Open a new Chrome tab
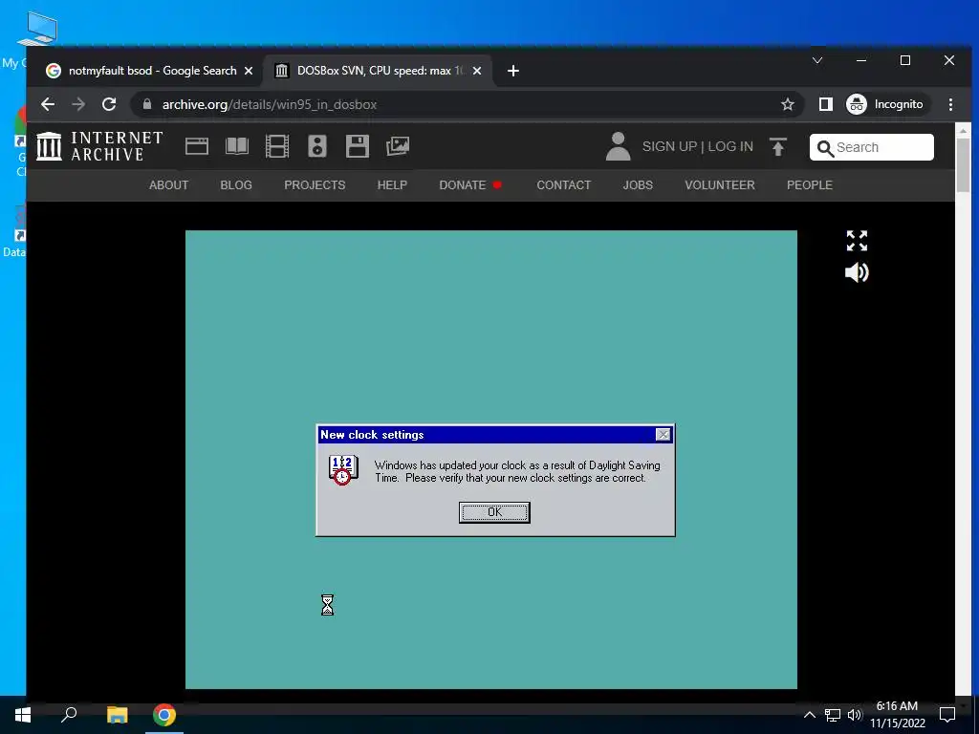 [513, 71]
